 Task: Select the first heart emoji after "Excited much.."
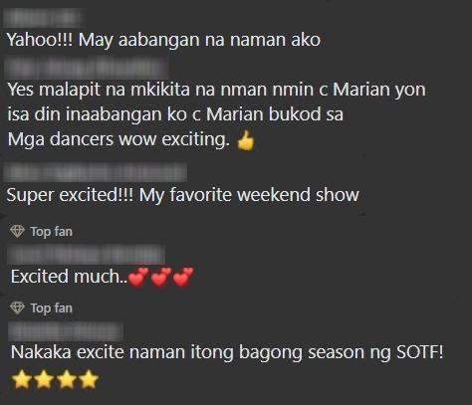click(x=138, y=277)
